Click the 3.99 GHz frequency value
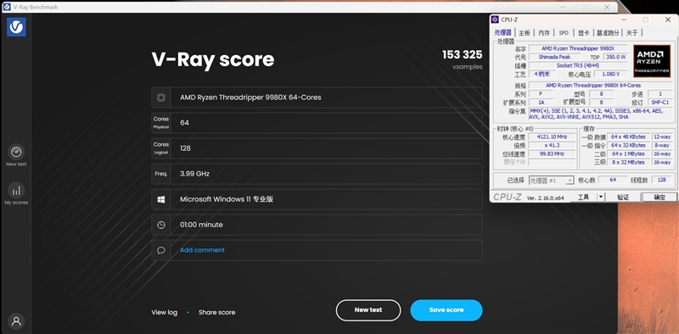 click(x=195, y=174)
